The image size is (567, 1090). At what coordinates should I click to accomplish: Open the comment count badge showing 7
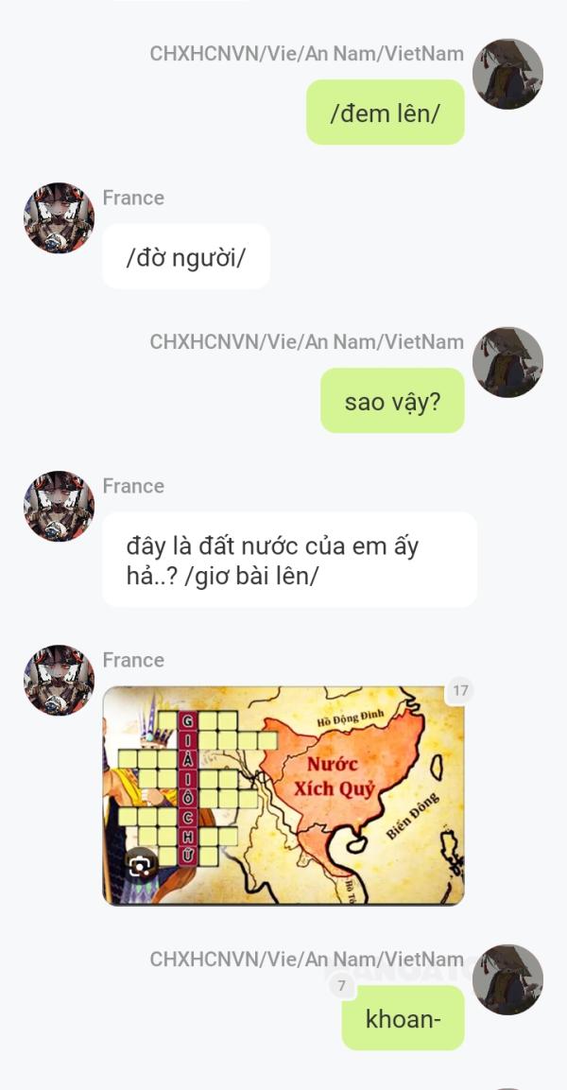(x=341, y=986)
